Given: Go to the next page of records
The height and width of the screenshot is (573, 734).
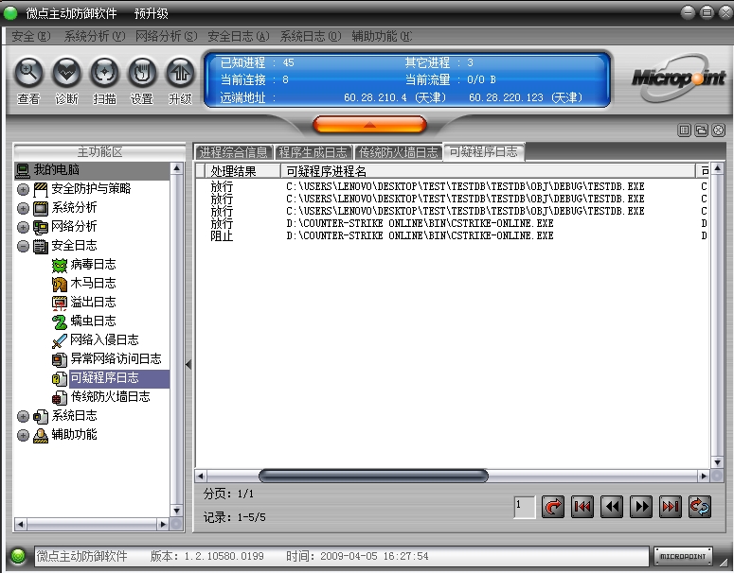Looking at the screenshot, I should click(641, 507).
